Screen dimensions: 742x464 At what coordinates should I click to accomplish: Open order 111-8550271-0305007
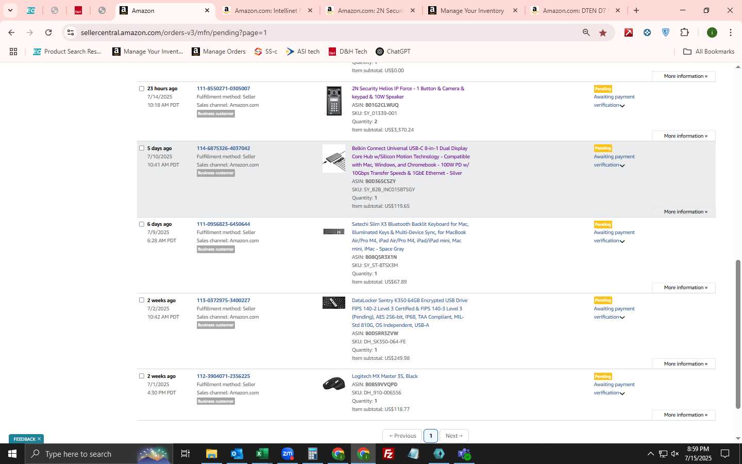pos(223,89)
